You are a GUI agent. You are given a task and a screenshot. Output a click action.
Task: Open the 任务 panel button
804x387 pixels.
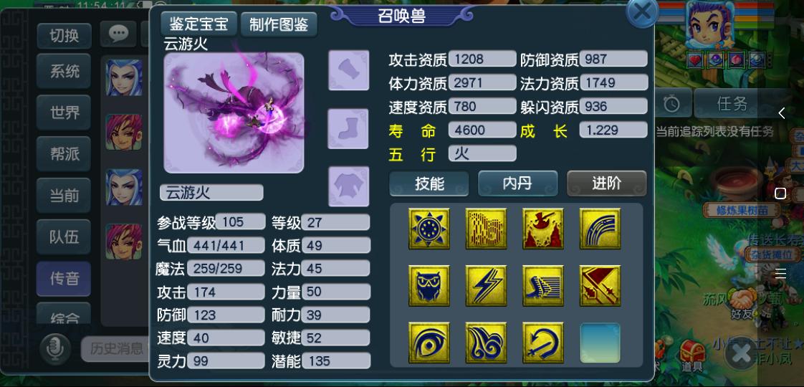click(x=732, y=103)
